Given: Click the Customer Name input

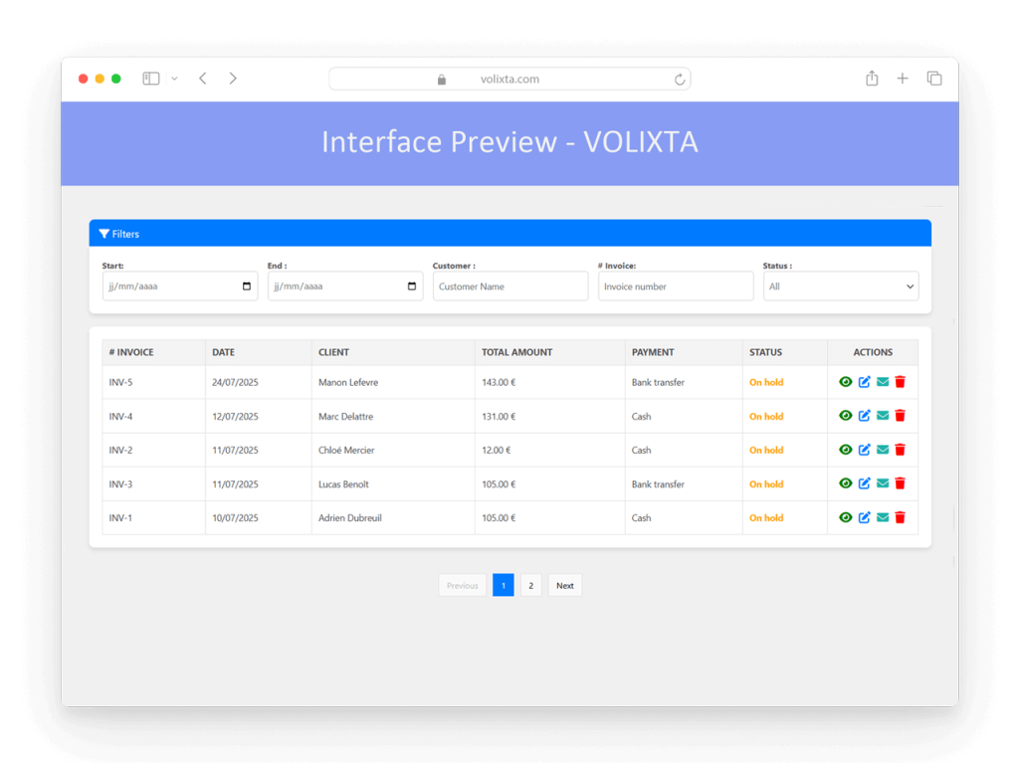Looking at the screenshot, I should [510, 286].
